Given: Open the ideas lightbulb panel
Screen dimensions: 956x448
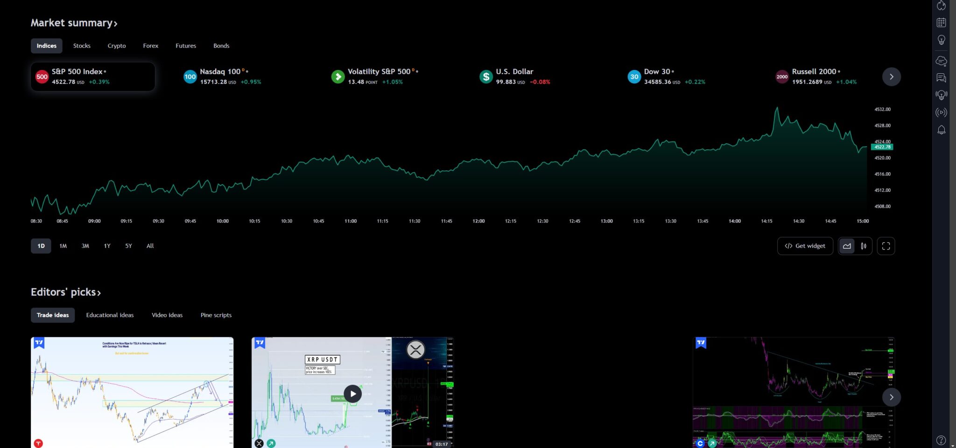Looking at the screenshot, I should coord(942,40).
